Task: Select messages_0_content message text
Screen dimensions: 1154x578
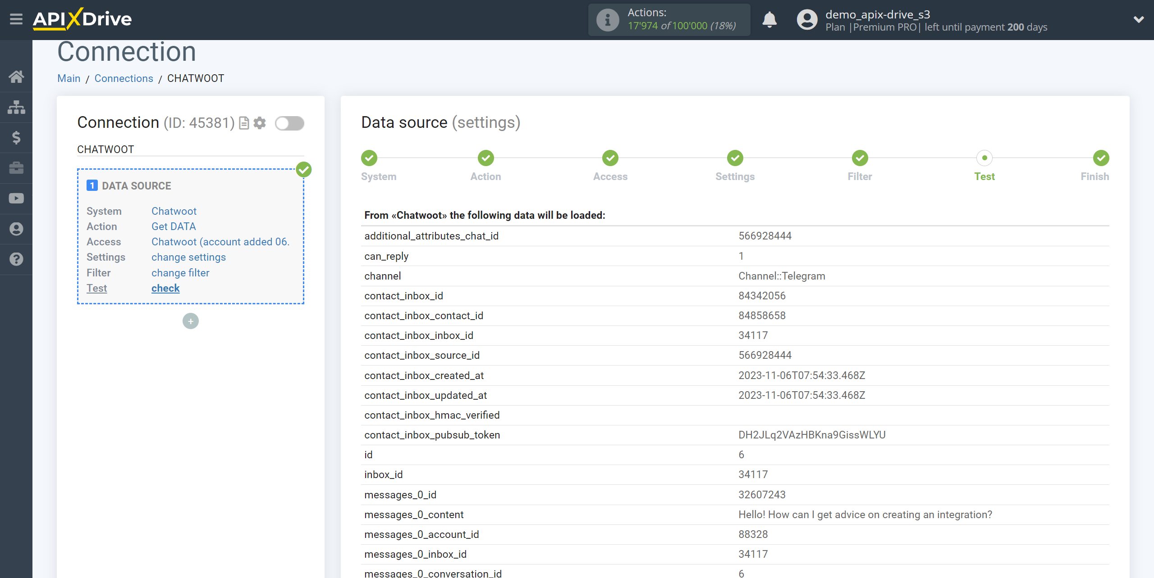Action: point(865,515)
